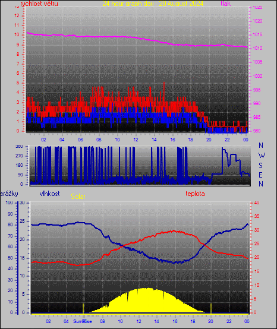This screenshot has width=277, height=329.
Task: Click the "W" compass label beside the direction chart
Action: coord(262,156)
